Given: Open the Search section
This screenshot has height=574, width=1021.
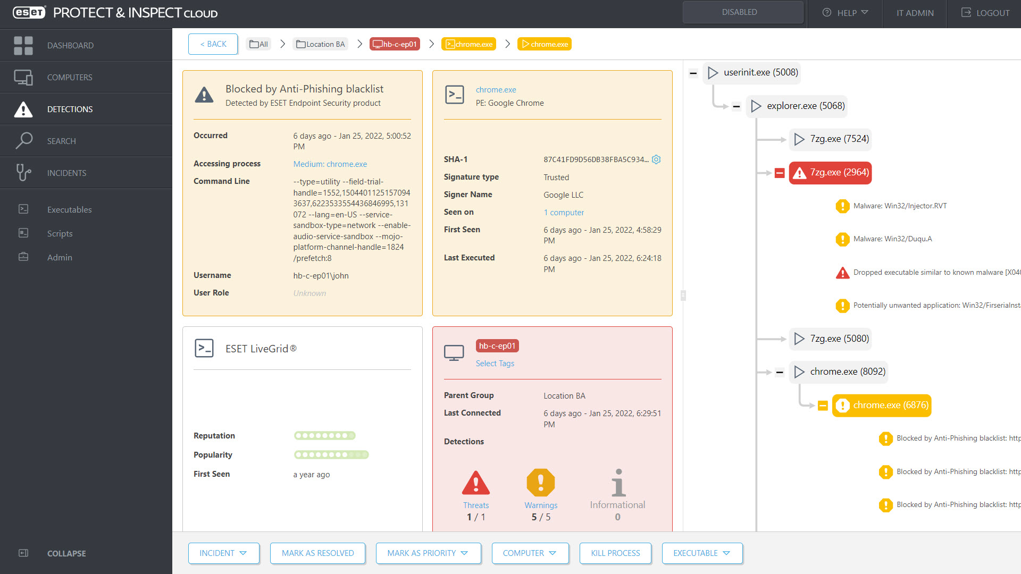Looking at the screenshot, I should point(61,140).
